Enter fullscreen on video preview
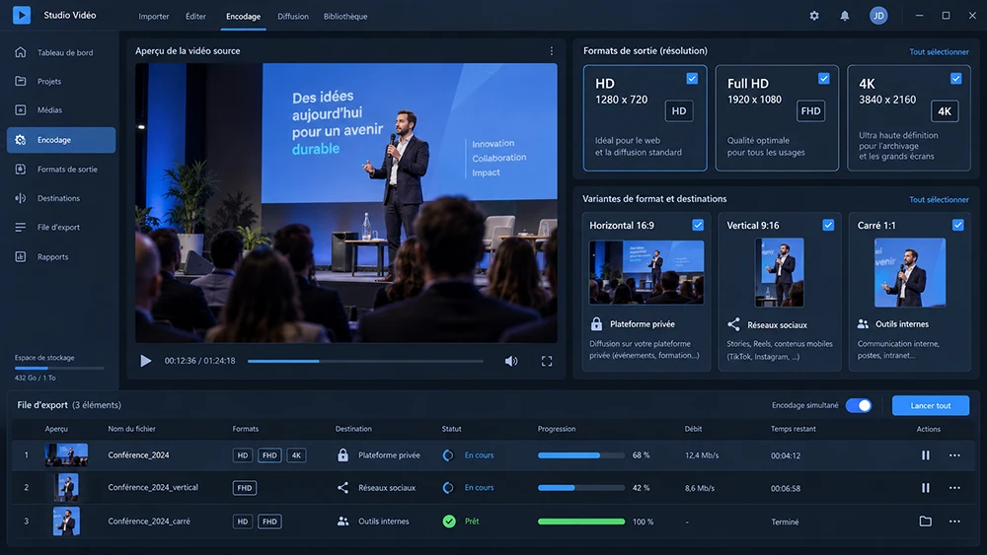Viewport: 987px width, 555px height. click(x=547, y=361)
